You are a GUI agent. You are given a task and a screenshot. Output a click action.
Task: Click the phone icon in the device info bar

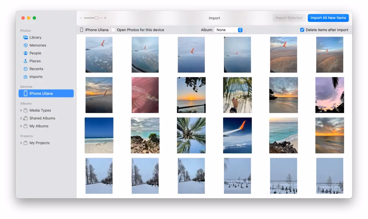coord(82,30)
